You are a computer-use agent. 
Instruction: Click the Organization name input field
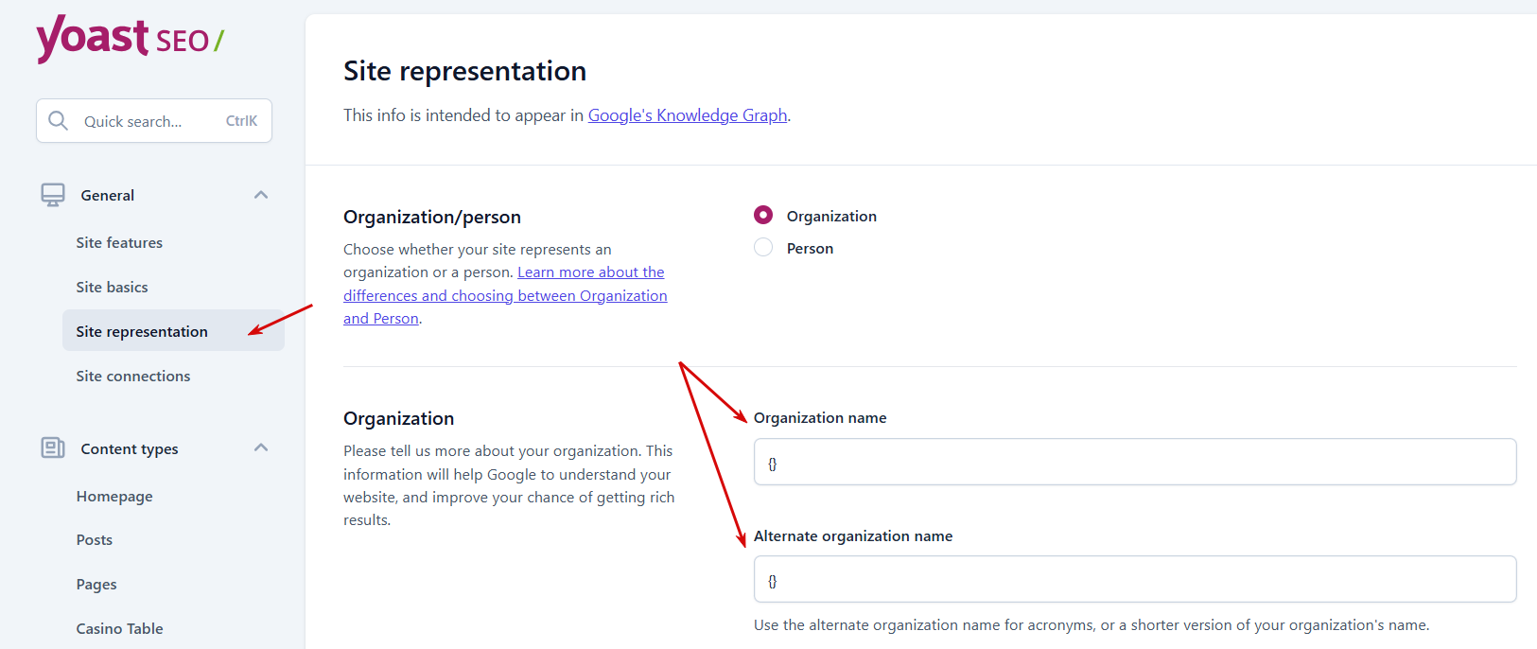click(1135, 462)
